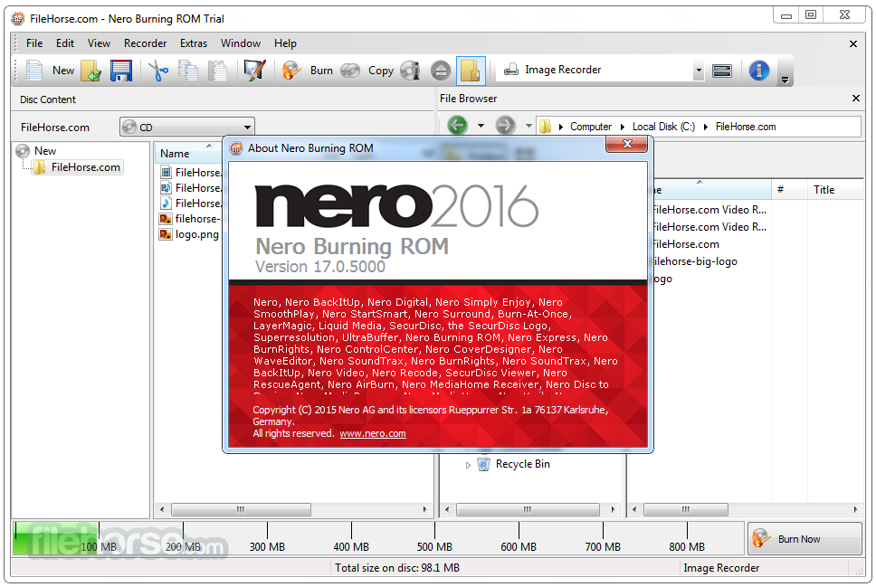Open the www.nero.com link
Viewport: 876px width, 587px height.
[x=373, y=433]
